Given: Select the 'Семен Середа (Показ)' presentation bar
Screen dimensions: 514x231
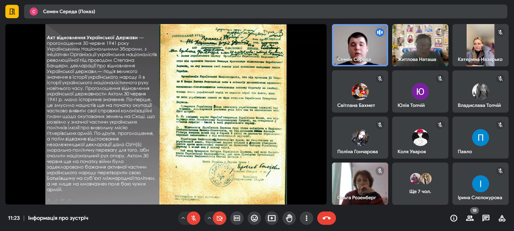Looking at the screenshot, I should point(265,11).
